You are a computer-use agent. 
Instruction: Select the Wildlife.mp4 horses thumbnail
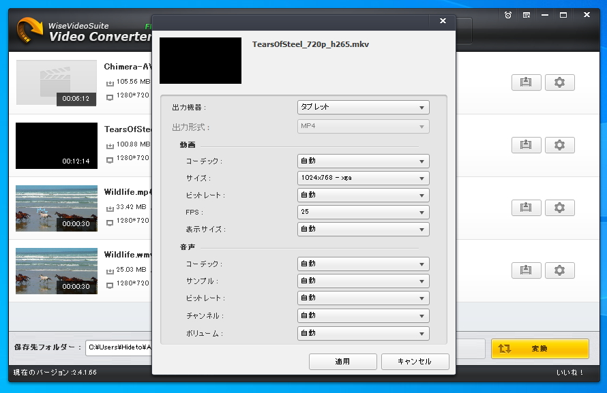click(x=57, y=208)
